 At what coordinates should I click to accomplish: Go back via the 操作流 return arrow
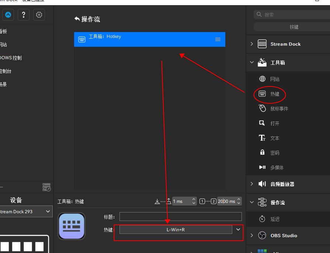(x=77, y=19)
